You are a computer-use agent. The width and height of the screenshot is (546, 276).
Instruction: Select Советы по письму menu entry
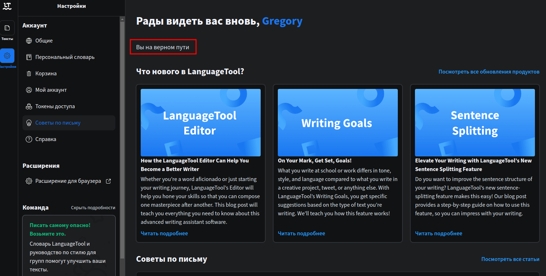tap(69, 123)
